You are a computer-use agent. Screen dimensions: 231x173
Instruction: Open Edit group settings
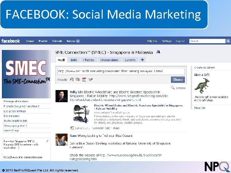pos(14,111)
